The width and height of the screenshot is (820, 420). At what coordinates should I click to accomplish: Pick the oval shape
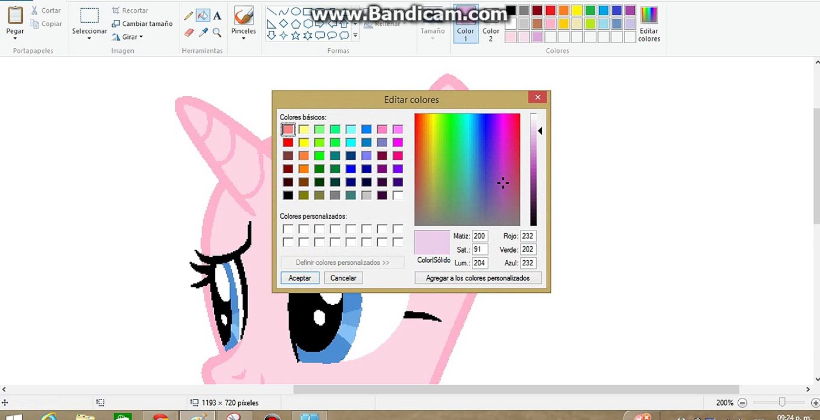296,11
